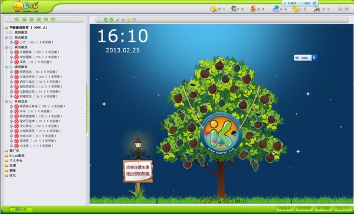The height and width of the screenshot is (214, 354).
Task: Open the 个人中心 section in the sidebar
Action: (16, 160)
